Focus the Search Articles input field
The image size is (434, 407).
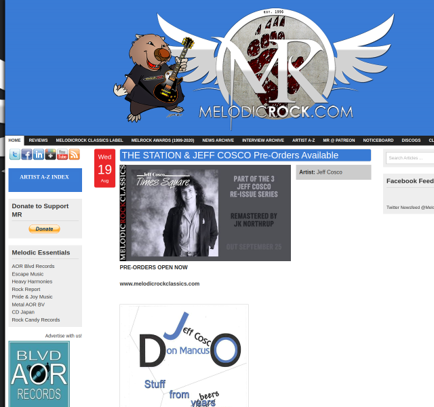pyautogui.click(x=410, y=158)
